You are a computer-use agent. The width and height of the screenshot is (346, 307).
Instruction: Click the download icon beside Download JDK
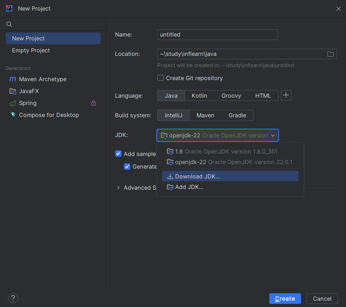coord(170,177)
